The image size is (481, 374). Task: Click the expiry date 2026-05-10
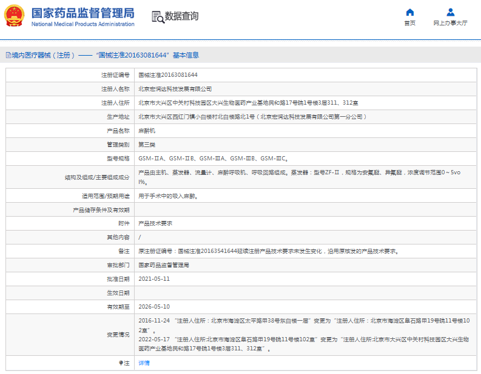pos(154,307)
